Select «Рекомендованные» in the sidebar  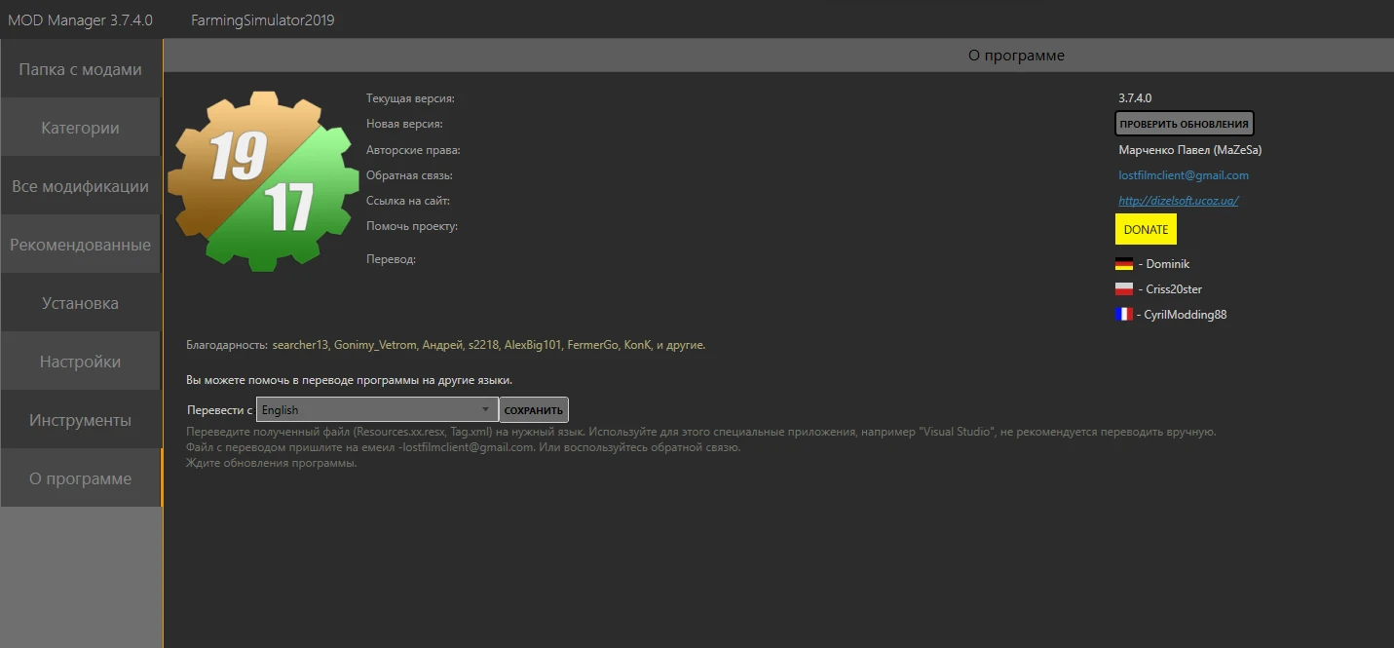pos(78,244)
